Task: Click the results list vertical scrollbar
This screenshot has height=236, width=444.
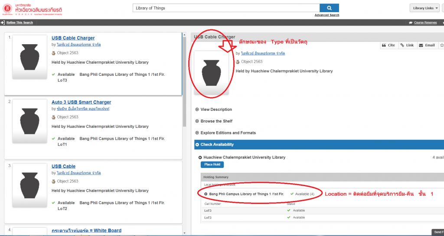Action: [x=184, y=82]
